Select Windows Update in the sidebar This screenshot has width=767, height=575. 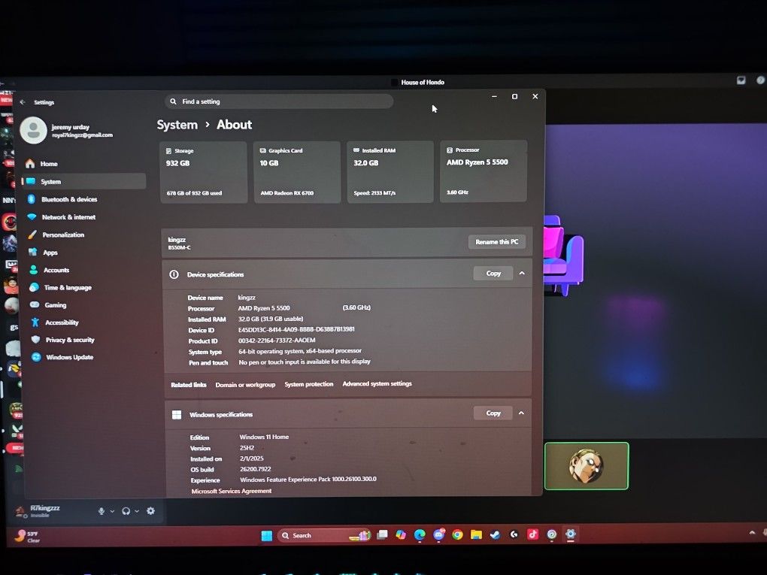[69, 357]
